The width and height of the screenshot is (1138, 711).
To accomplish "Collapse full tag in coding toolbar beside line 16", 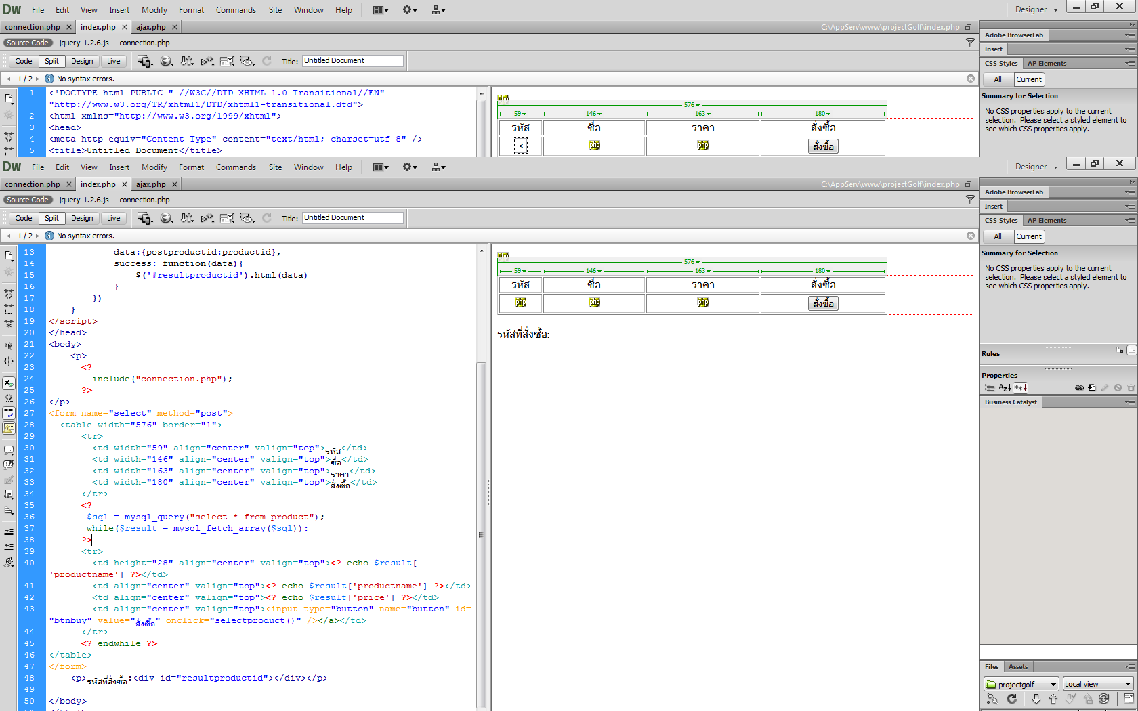I will pyautogui.click(x=9, y=294).
